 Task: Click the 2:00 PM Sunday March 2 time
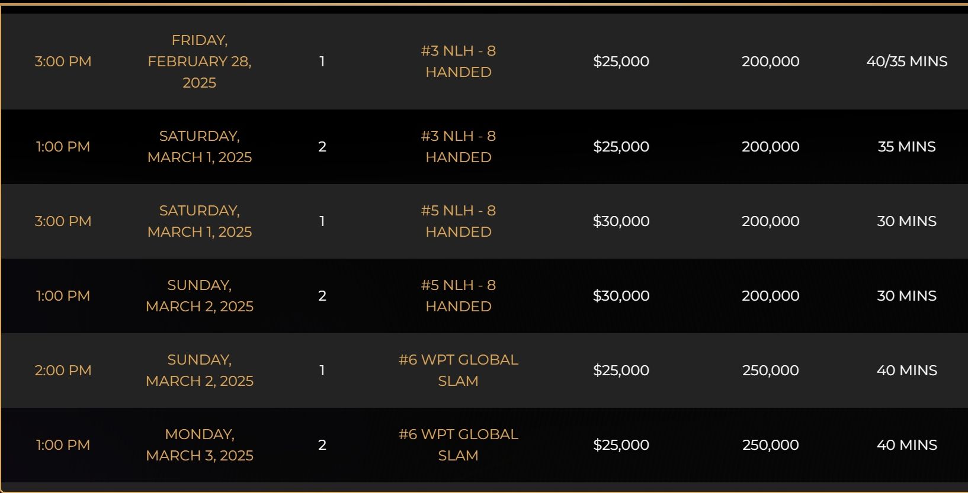click(63, 370)
